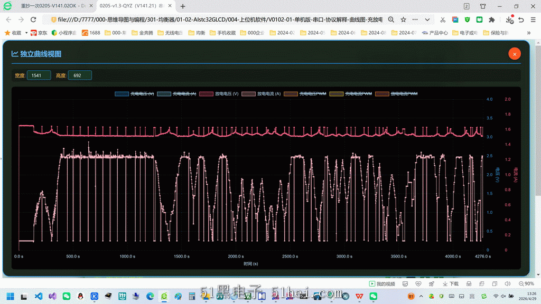Click the address bar zoom magnifier icon

coord(391,20)
